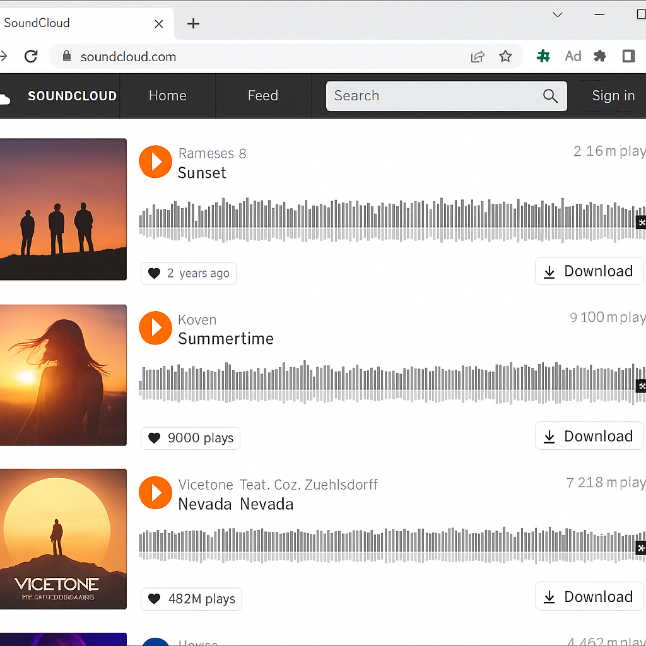Open the Feed section
Screen dimensions: 646x646
click(263, 95)
